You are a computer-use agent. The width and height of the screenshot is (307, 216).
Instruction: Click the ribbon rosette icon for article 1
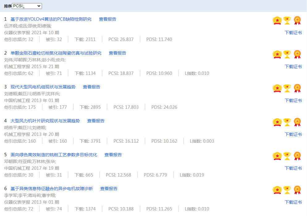297,20
